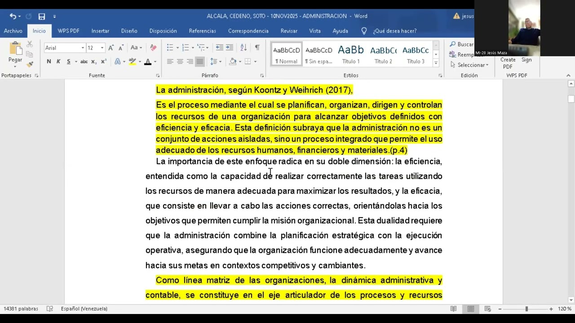The width and height of the screenshot is (575, 323).
Task: Decrease the paragraph indent
Action: tap(219, 48)
